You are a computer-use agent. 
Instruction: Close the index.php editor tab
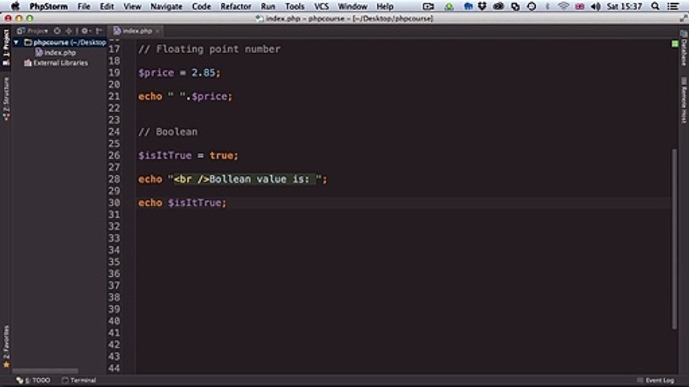[157, 31]
